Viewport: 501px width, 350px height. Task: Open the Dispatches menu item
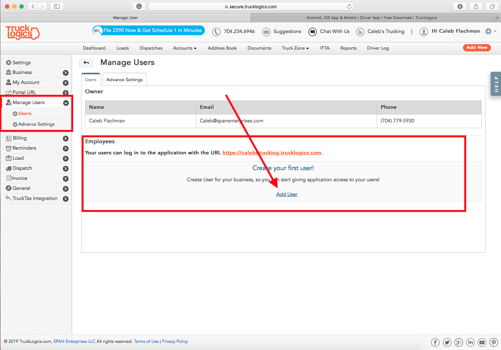click(151, 48)
